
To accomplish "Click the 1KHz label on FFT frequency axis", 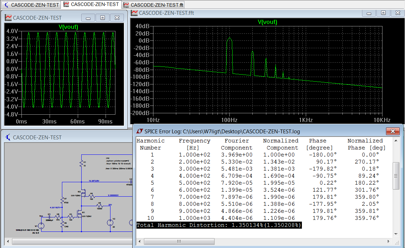I will click(306, 120).
